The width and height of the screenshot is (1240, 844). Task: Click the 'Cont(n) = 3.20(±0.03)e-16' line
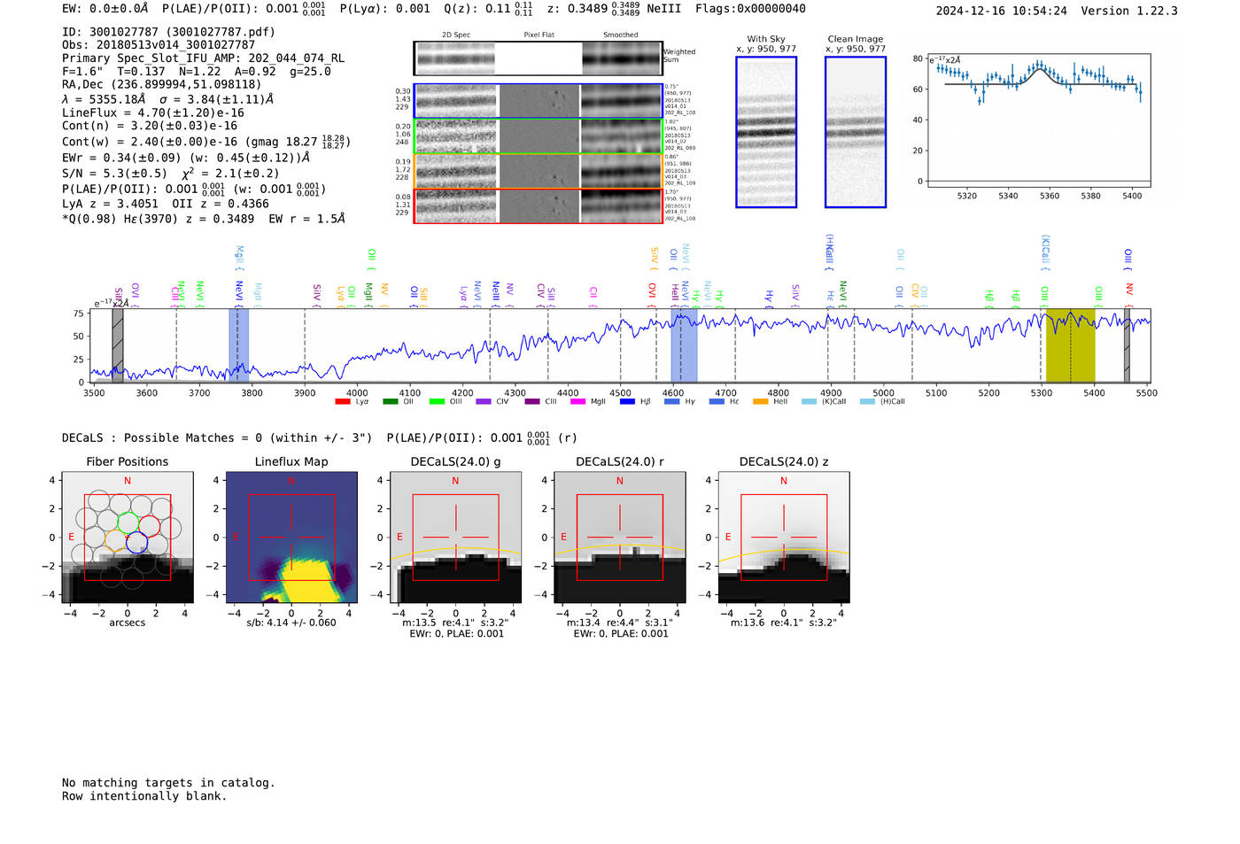point(150,127)
